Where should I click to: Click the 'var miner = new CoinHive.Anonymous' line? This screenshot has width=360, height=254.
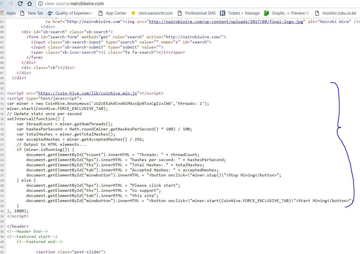[x=108, y=103]
